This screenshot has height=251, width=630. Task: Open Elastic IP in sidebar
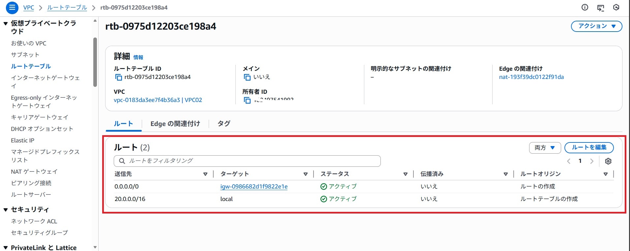pyautogui.click(x=22, y=140)
